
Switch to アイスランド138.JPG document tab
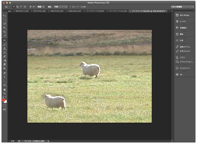95,11
